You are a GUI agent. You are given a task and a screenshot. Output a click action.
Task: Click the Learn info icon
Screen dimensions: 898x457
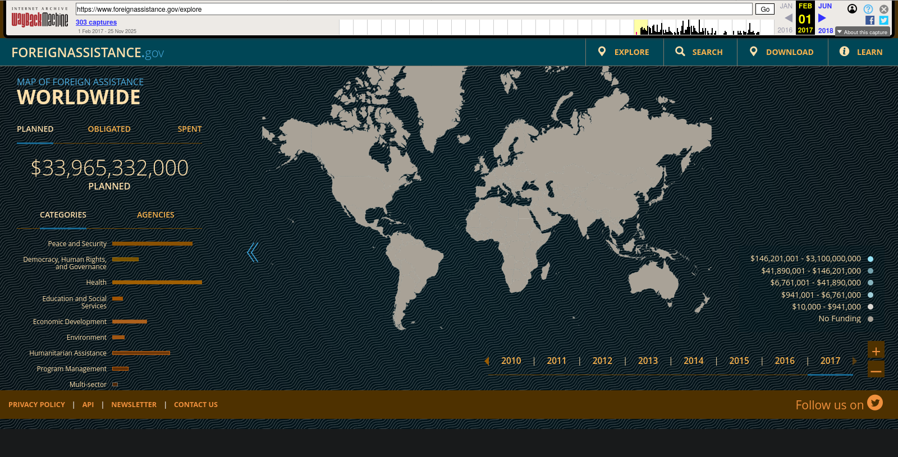click(844, 52)
